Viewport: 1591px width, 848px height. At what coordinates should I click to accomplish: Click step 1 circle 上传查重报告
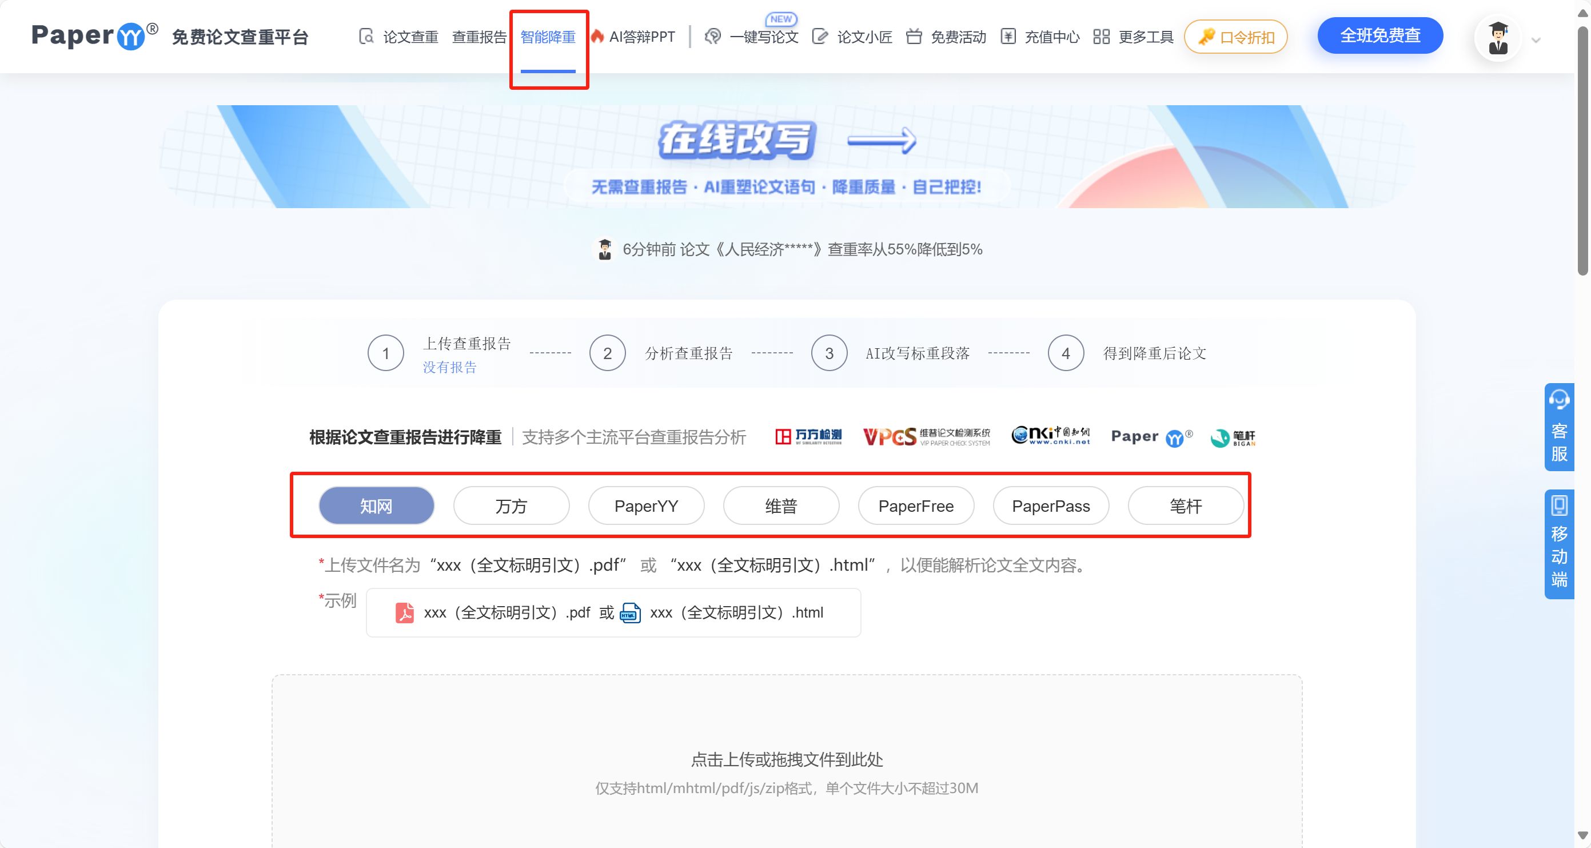(x=386, y=353)
